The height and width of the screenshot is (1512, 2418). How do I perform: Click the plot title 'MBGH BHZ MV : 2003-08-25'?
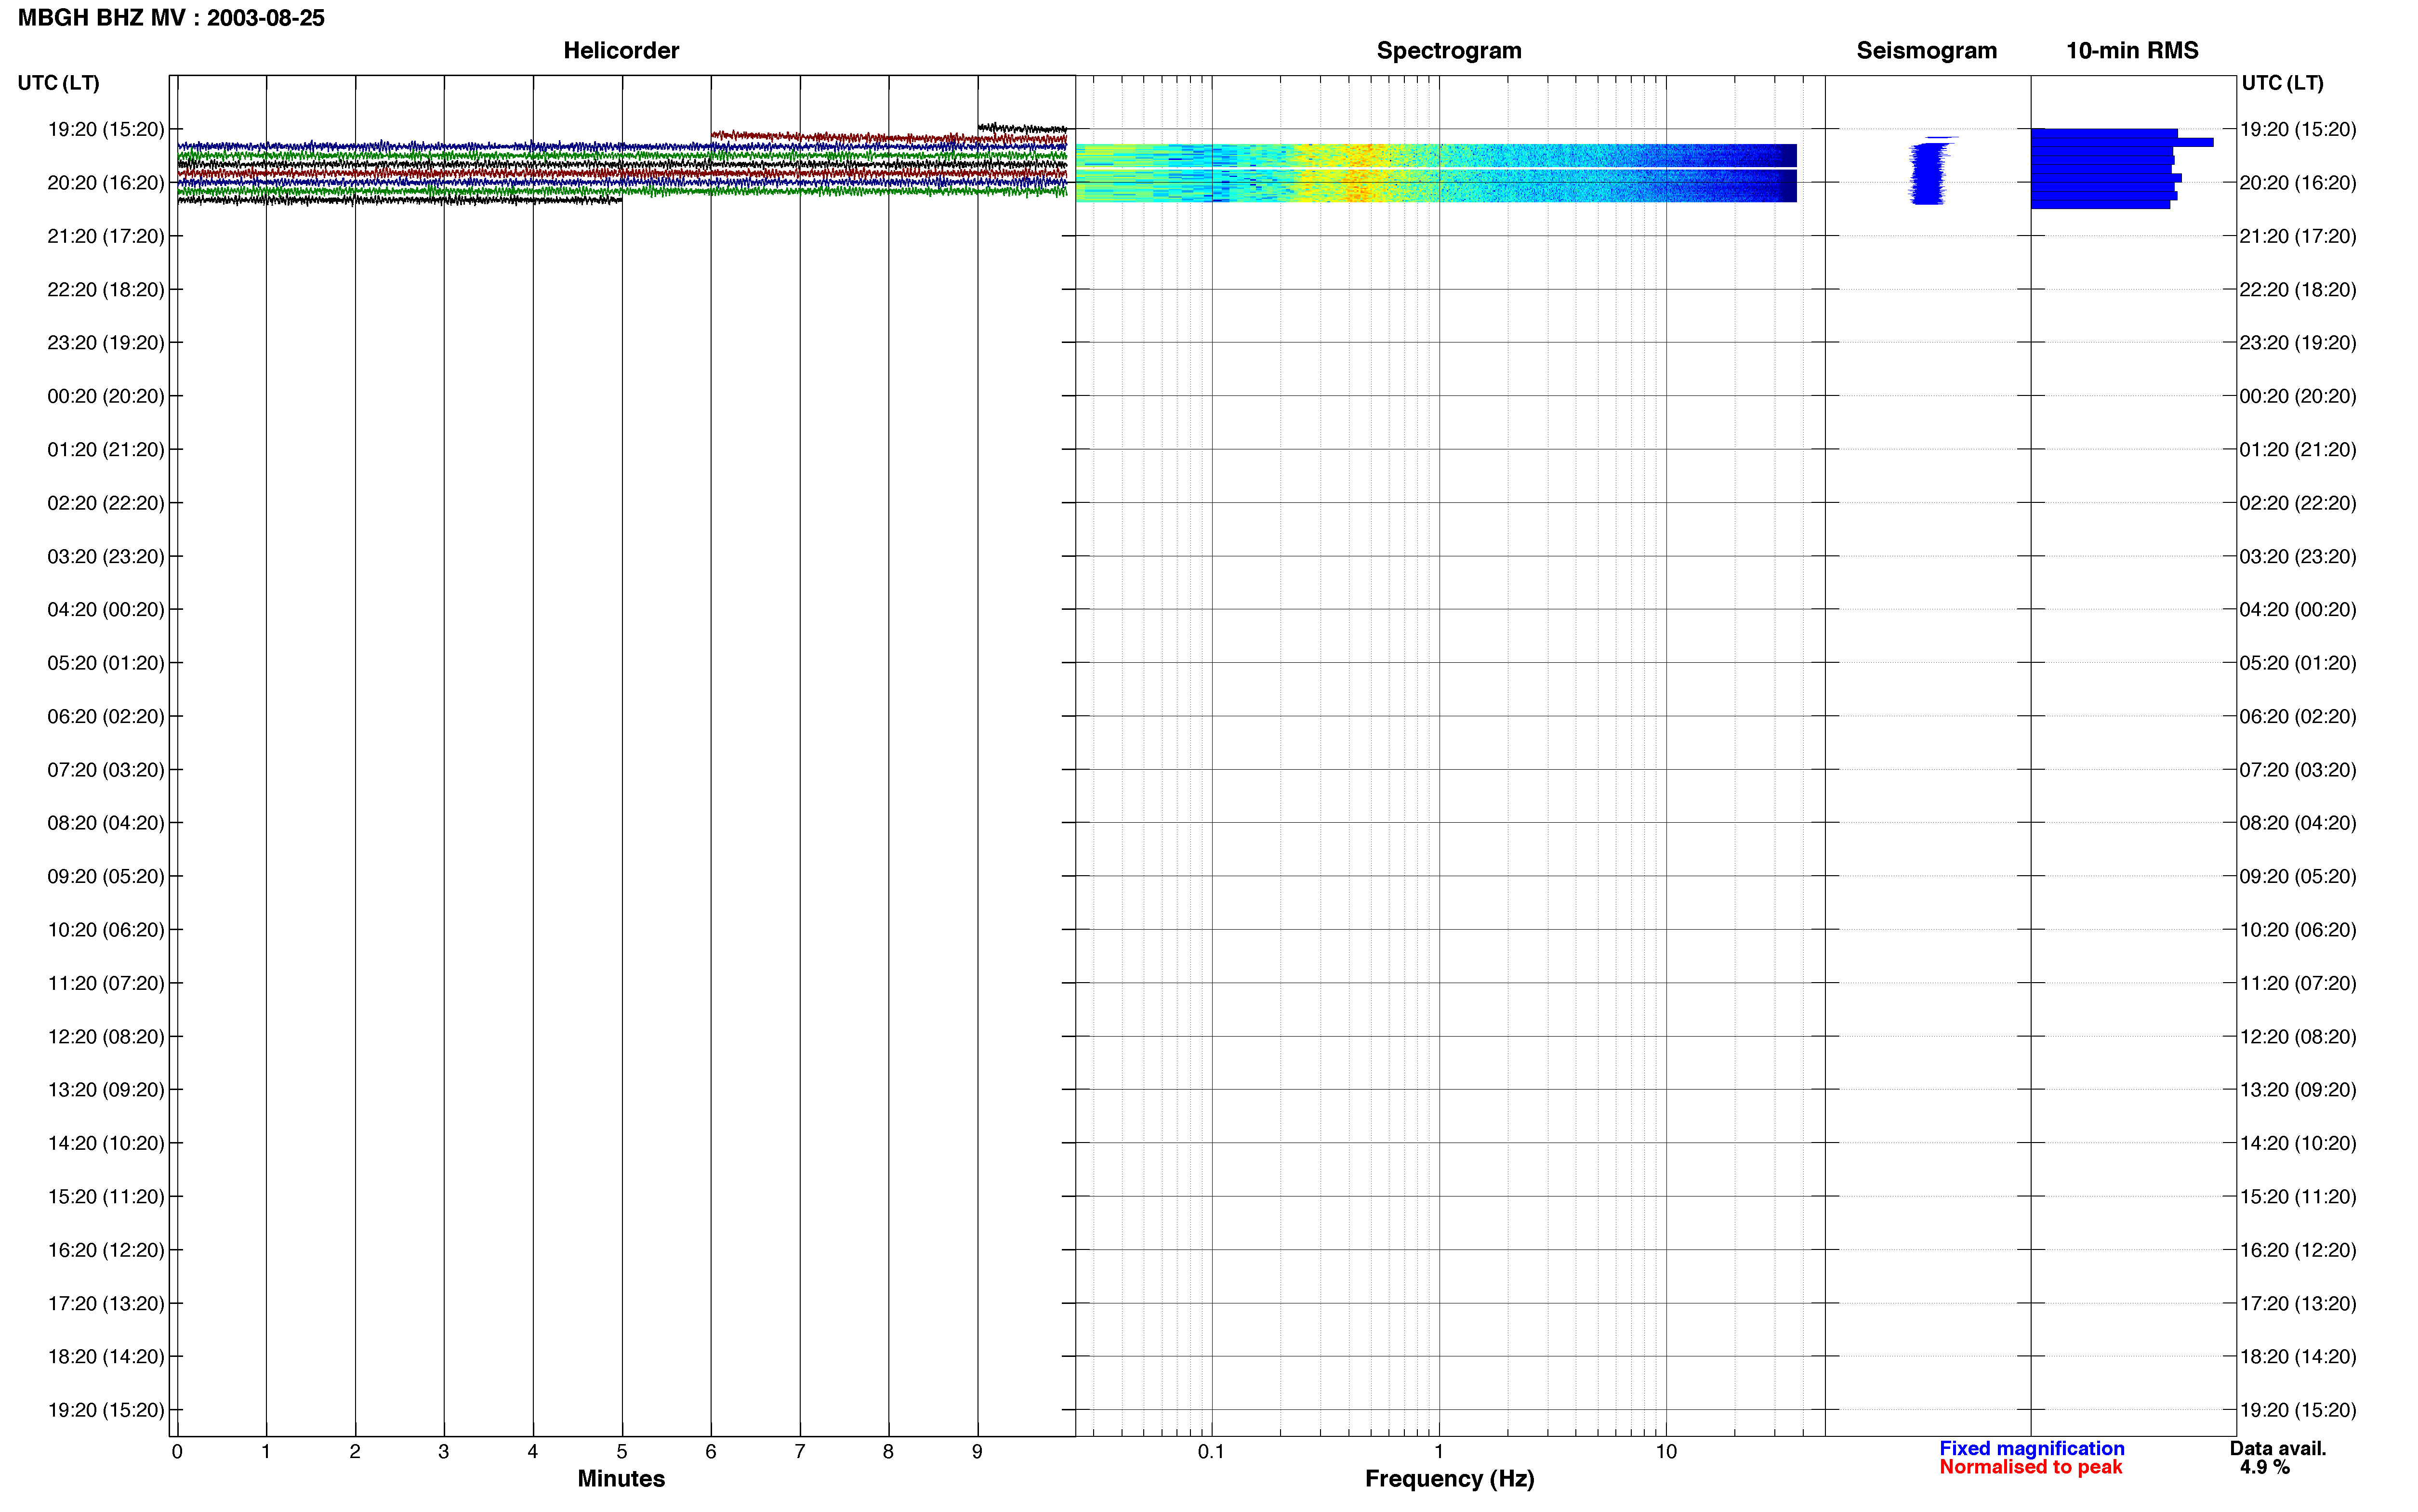[x=171, y=18]
